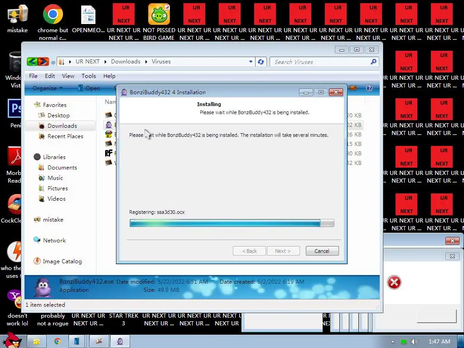Expand the chevron before UR NEXT in the address bar
464x348 pixels.
70,62
